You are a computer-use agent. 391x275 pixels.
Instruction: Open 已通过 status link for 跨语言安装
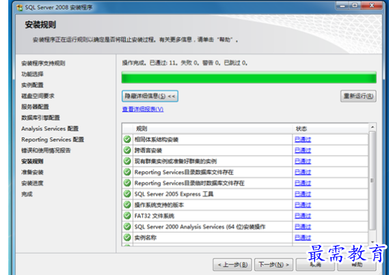[x=303, y=151]
